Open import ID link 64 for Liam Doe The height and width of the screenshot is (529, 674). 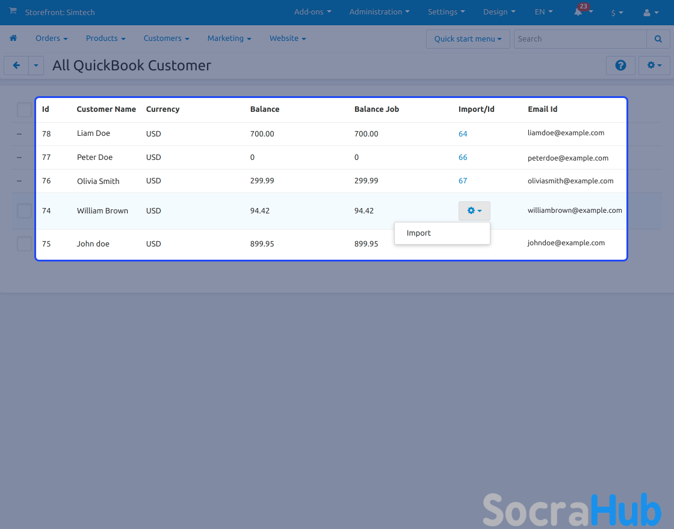click(x=463, y=134)
